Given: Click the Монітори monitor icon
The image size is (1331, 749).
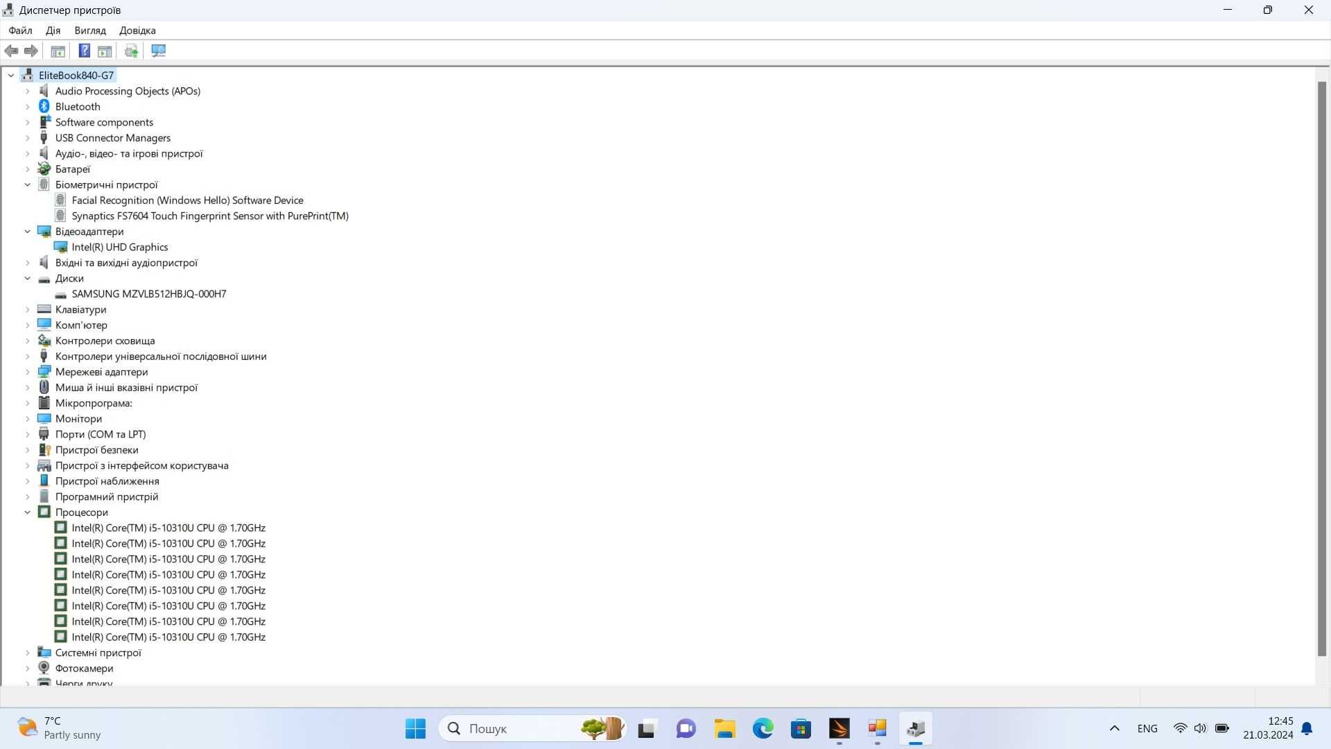Looking at the screenshot, I should pyautogui.click(x=44, y=418).
